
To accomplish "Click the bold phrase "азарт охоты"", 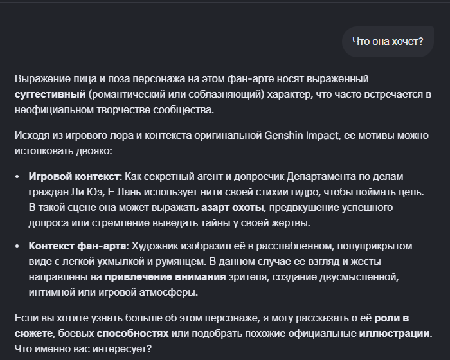I will [x=233, y=208].
